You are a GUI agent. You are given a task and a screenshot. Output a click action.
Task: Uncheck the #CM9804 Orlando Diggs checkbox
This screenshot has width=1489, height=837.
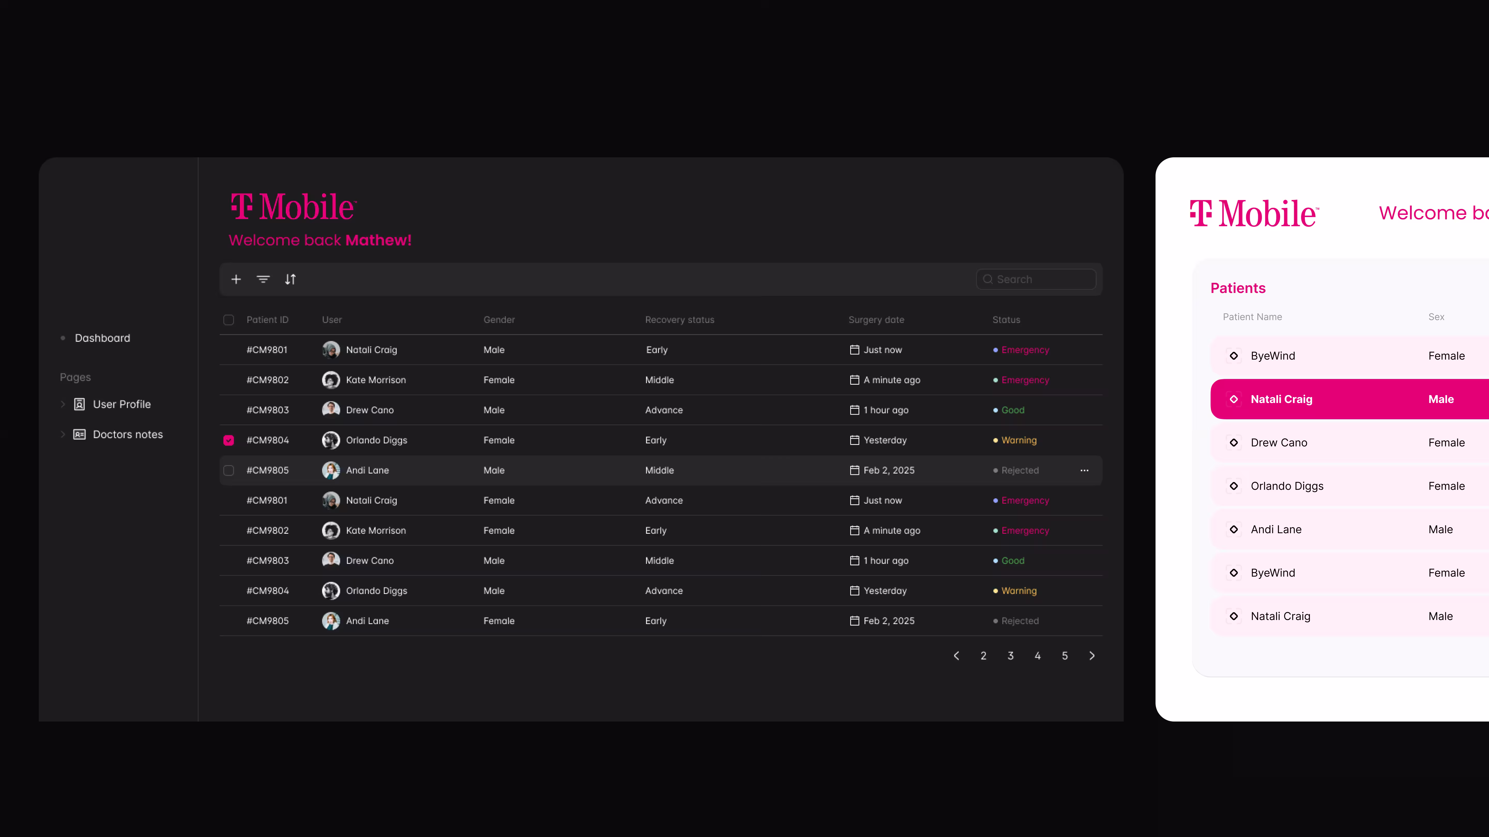tap(229, 440)
